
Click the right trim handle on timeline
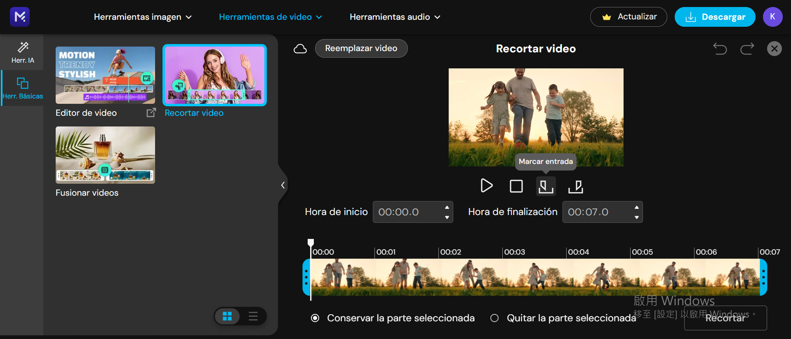[x=763, y=277]
